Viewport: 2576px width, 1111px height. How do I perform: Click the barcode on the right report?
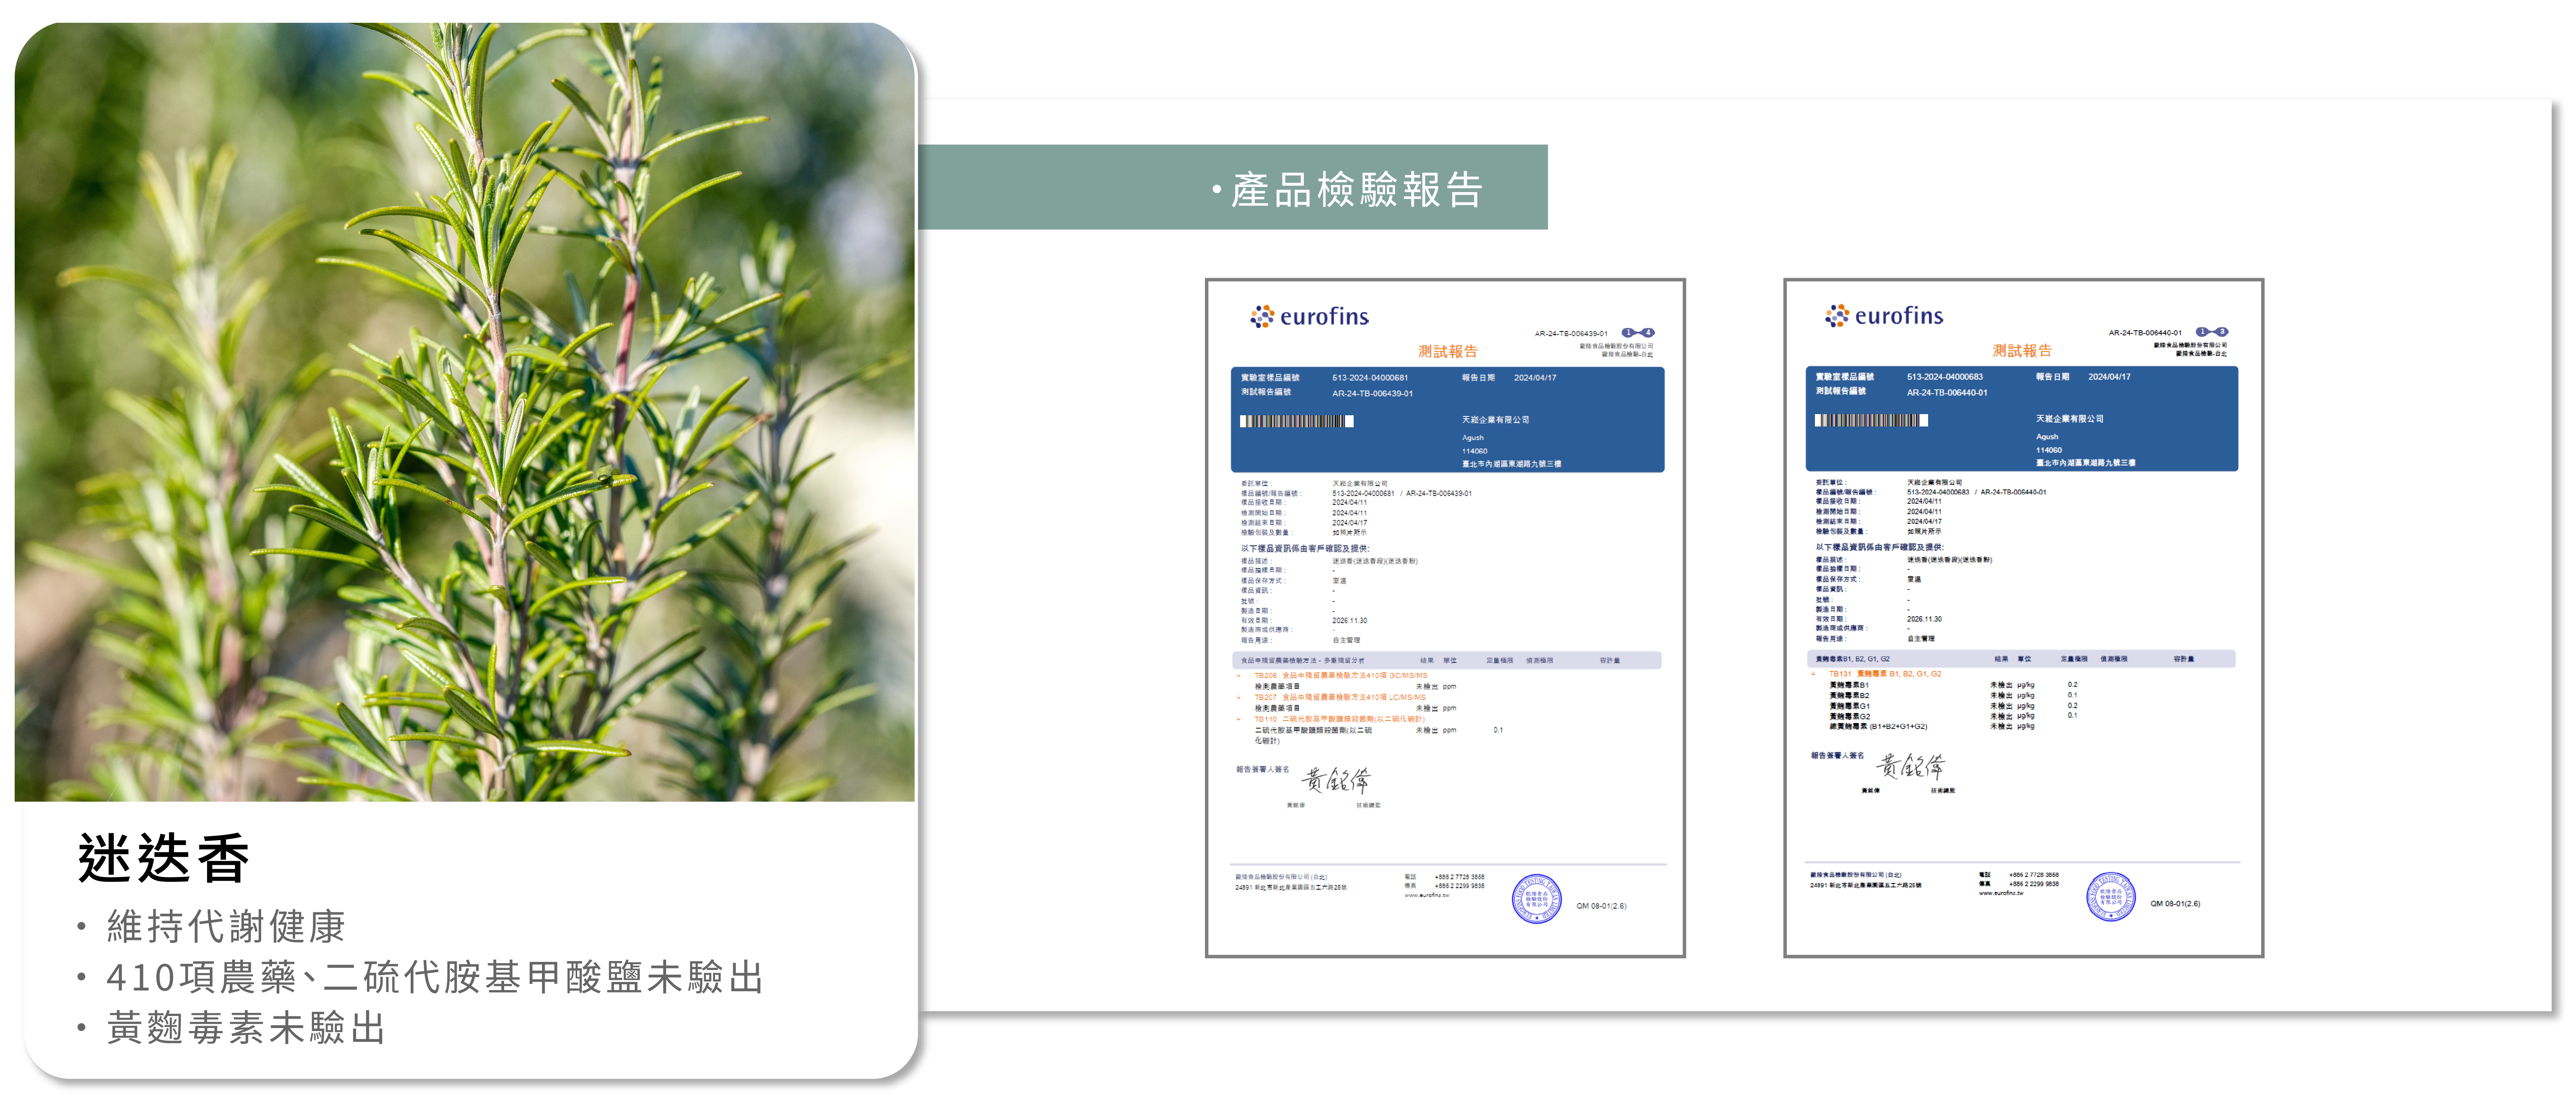point(1871,420)
